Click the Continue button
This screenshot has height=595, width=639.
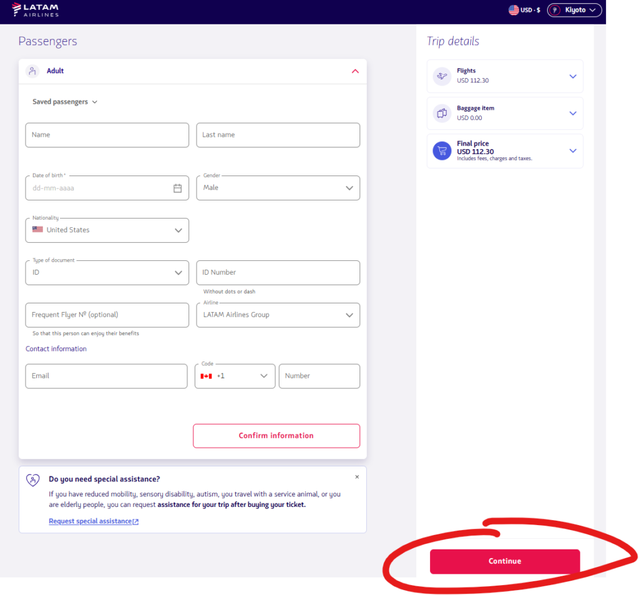[x=504, y=561]
